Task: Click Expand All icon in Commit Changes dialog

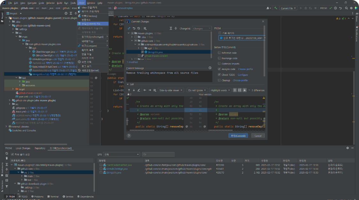Action: click(x=171, y=28)
